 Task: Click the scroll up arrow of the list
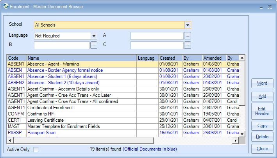point(242,58)
